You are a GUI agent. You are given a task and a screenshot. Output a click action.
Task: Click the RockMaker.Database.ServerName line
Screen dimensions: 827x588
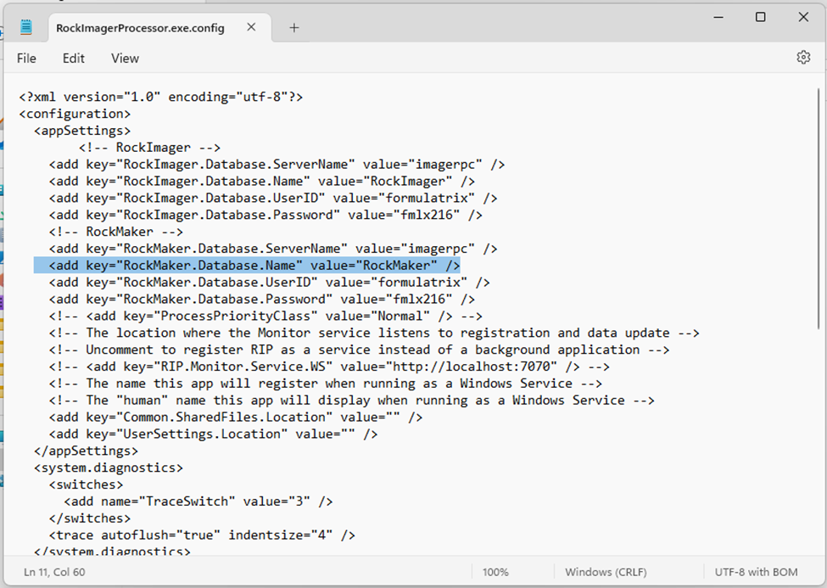coord(273,249)
